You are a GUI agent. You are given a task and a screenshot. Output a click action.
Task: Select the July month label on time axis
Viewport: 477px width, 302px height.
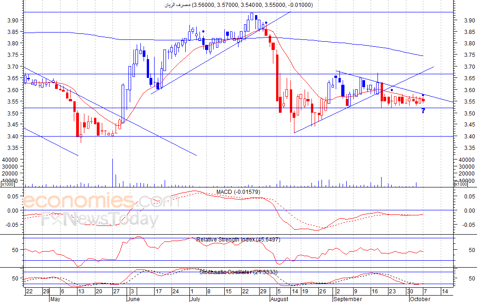point(195,299)
